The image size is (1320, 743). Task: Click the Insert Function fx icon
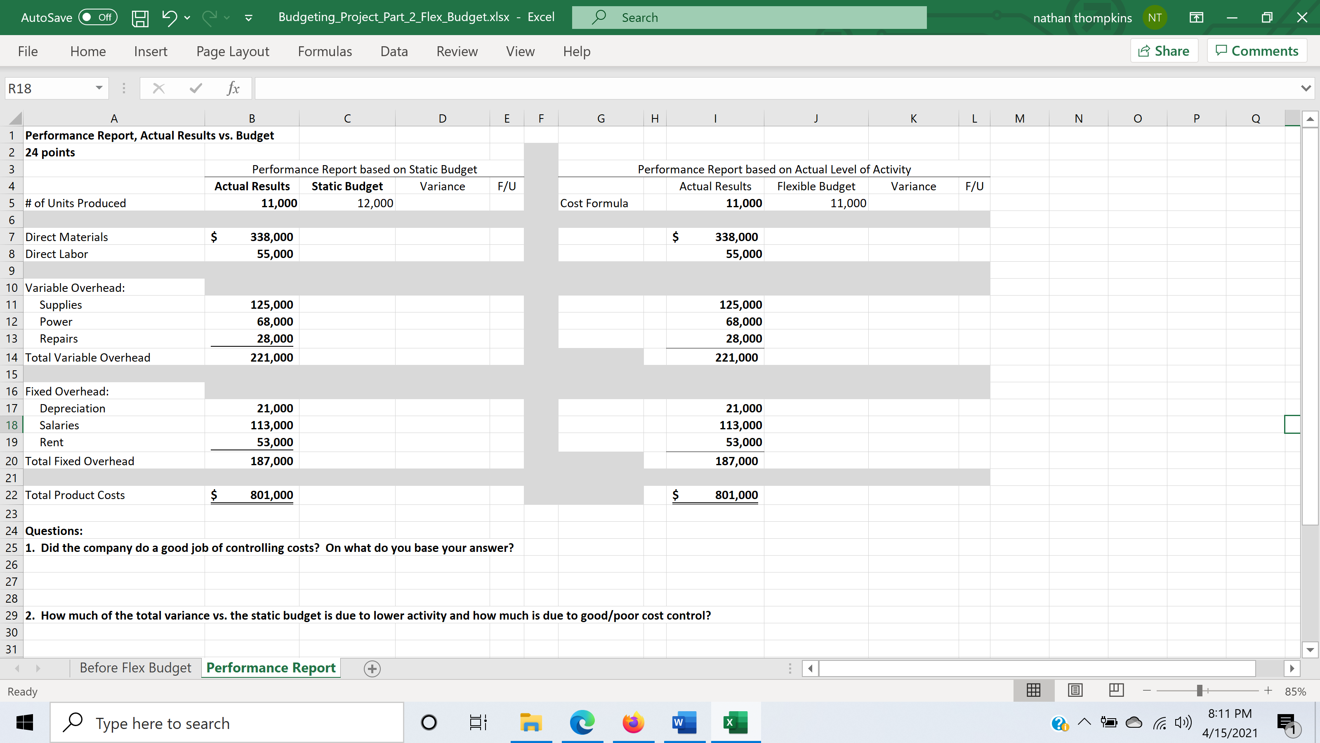pyautogui.click(x=233, y=88)
